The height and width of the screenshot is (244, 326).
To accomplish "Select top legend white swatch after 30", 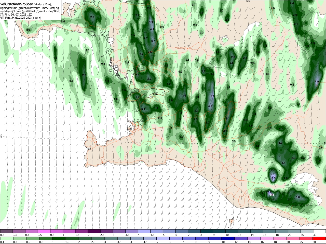I will 319,231.
